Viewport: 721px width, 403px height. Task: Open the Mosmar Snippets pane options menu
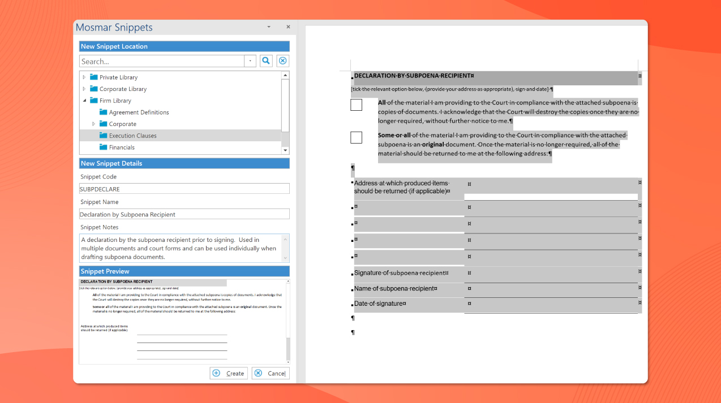pos(268,27)
